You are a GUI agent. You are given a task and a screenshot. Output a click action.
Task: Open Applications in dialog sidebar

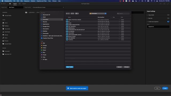point(45,24)
